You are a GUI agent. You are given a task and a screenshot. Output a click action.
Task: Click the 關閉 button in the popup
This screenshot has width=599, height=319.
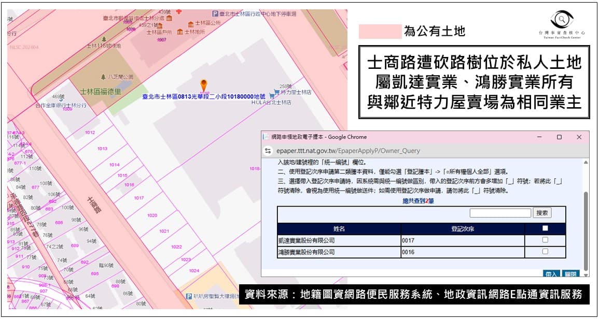click(570, 273)
